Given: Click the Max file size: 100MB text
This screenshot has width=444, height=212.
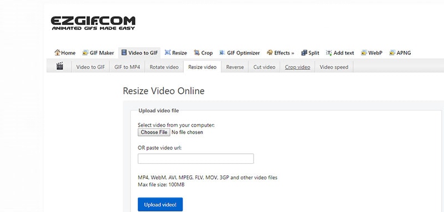Looking at the screenshot, I should 162,185.
